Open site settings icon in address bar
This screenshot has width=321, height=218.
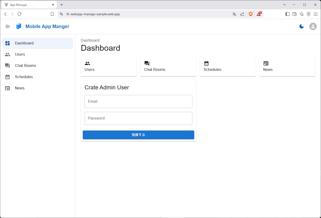(61, 14)
